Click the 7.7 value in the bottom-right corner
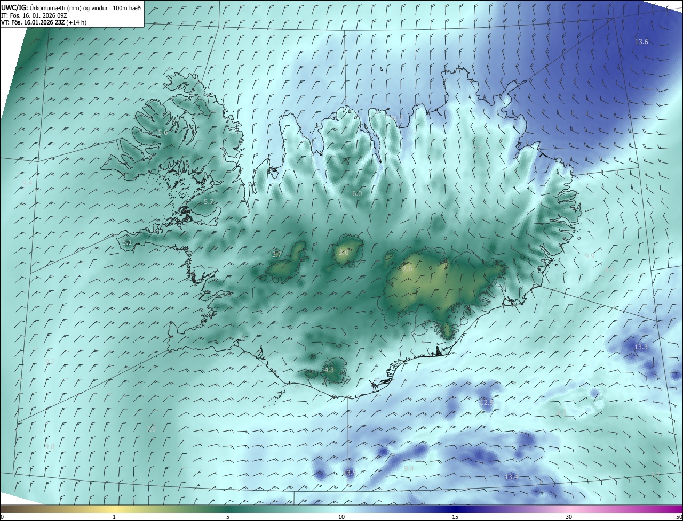 click(656, 475)
